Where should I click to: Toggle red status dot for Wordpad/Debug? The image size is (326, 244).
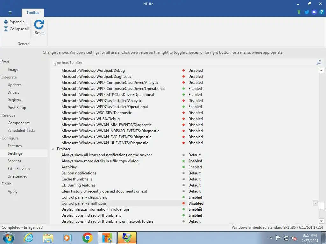point(183,70)
